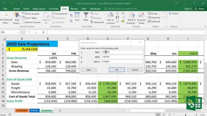
Task: Switch to the Developer tab
Action: pyautogui.click(x=95, y=9)
